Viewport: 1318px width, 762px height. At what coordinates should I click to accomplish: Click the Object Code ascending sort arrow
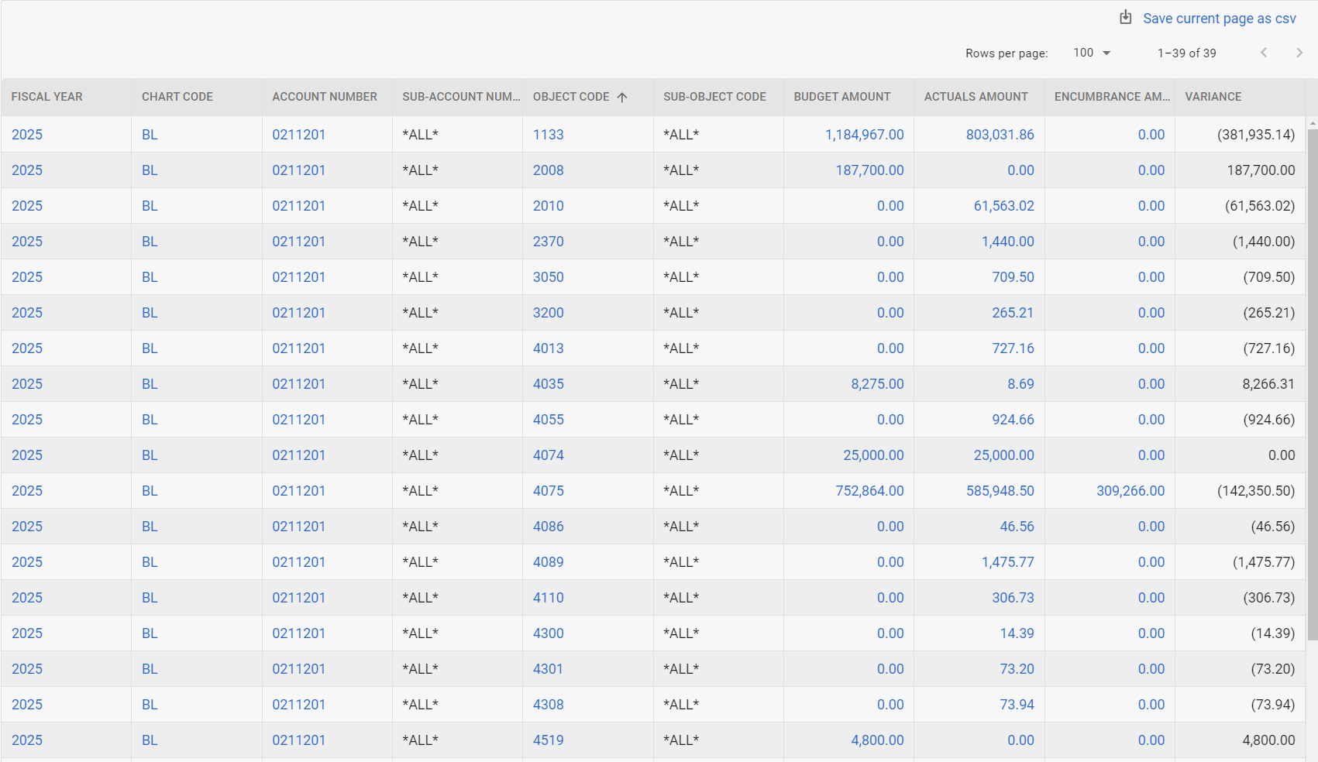622,97
